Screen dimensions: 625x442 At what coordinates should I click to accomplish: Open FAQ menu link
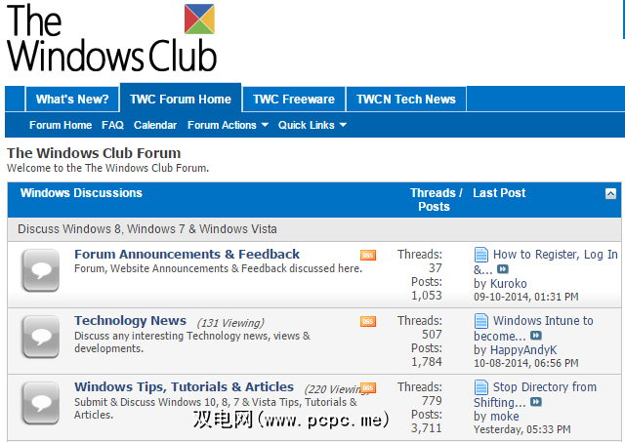(x=112, y=125)
